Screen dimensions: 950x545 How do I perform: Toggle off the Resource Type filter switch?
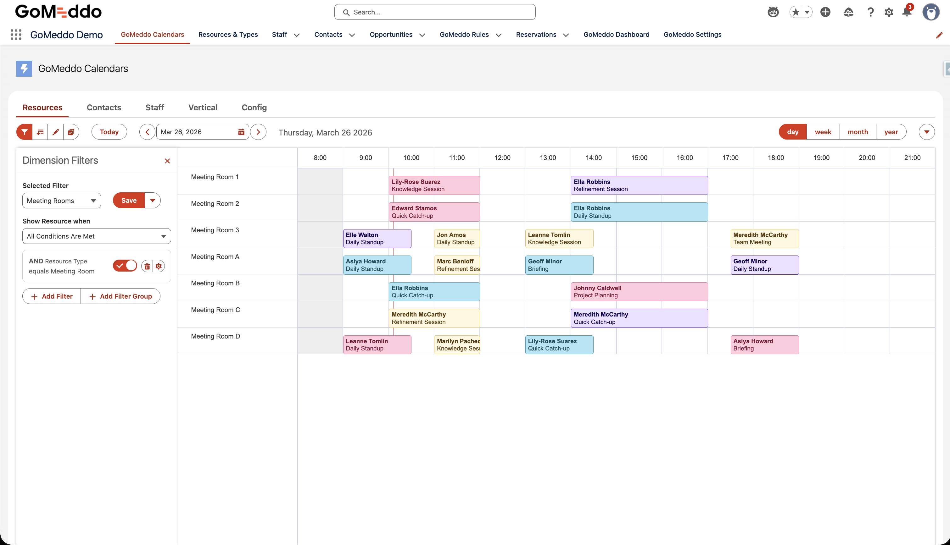(125, 266)
